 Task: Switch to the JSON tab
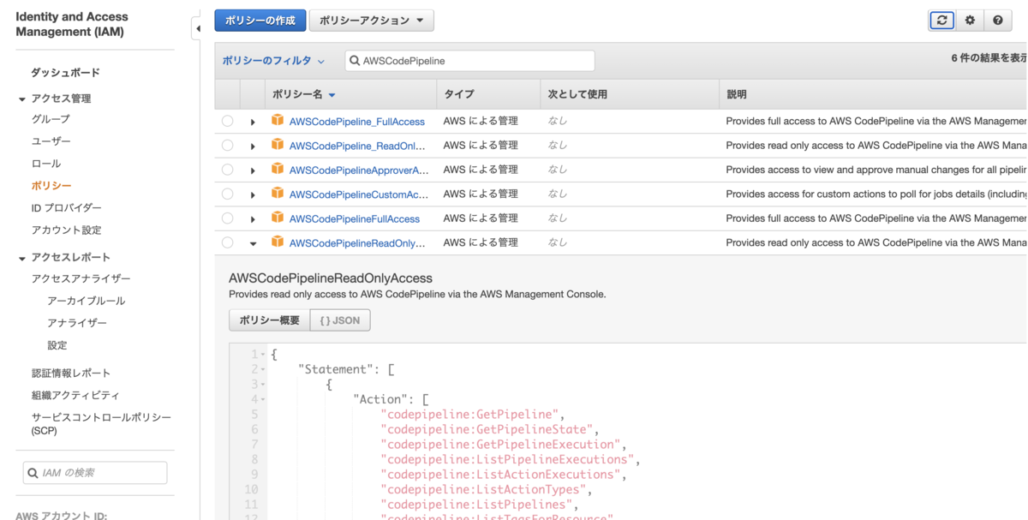(340, 320)
